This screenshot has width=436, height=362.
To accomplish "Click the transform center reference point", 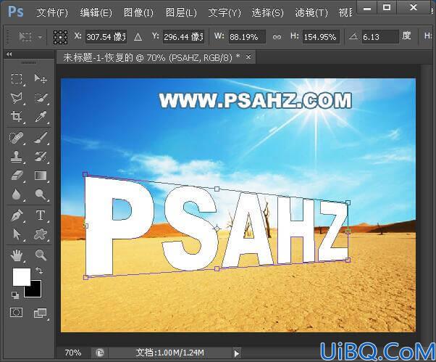I will click(x=217, y=229).
